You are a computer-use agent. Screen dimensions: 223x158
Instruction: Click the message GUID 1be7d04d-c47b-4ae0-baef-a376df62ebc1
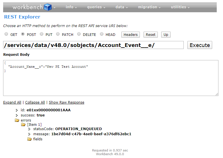click(x=91, y=134)
